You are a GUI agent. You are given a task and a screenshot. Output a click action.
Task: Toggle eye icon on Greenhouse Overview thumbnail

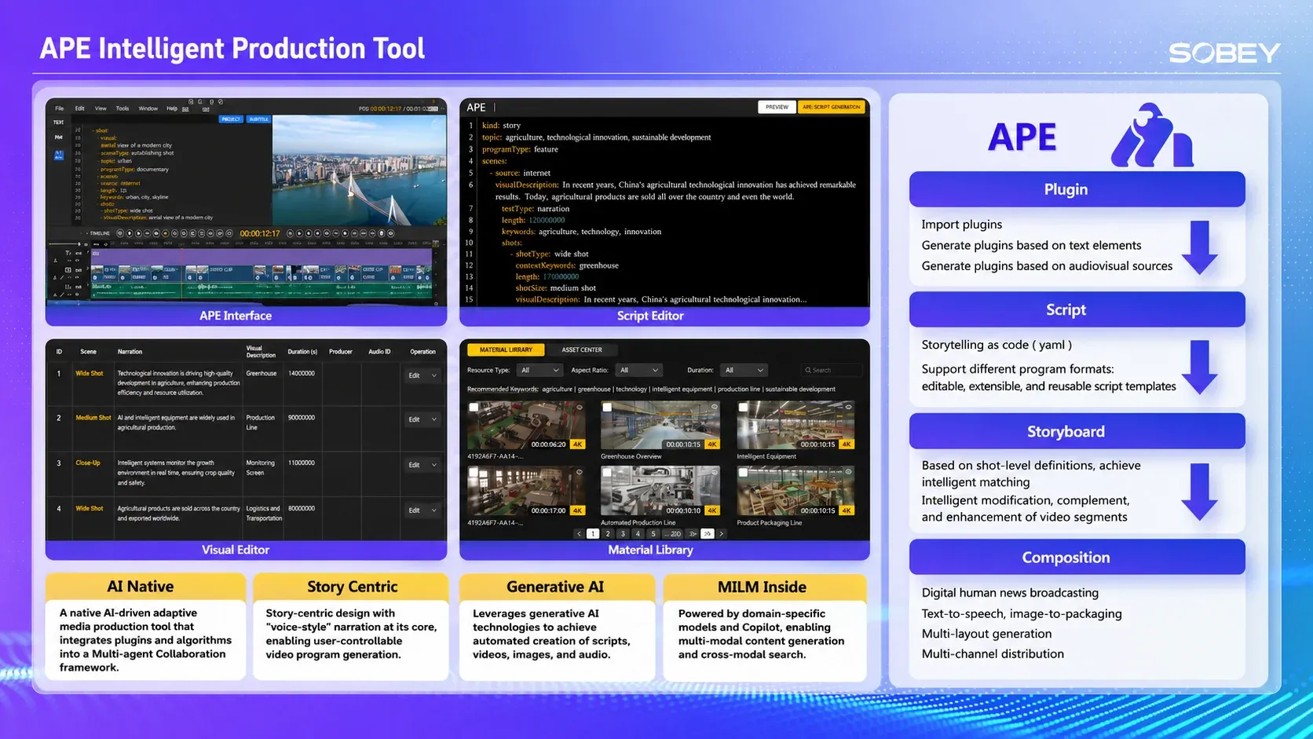coord(714,407)
